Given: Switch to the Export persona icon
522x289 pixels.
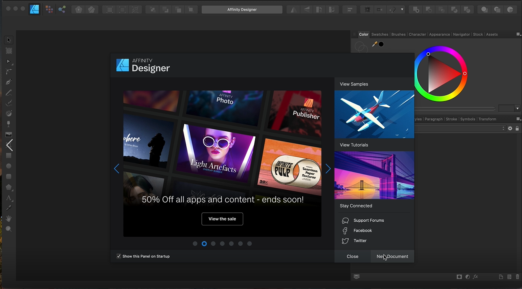Looking at the screenshot, I should [x=62, y=9].
